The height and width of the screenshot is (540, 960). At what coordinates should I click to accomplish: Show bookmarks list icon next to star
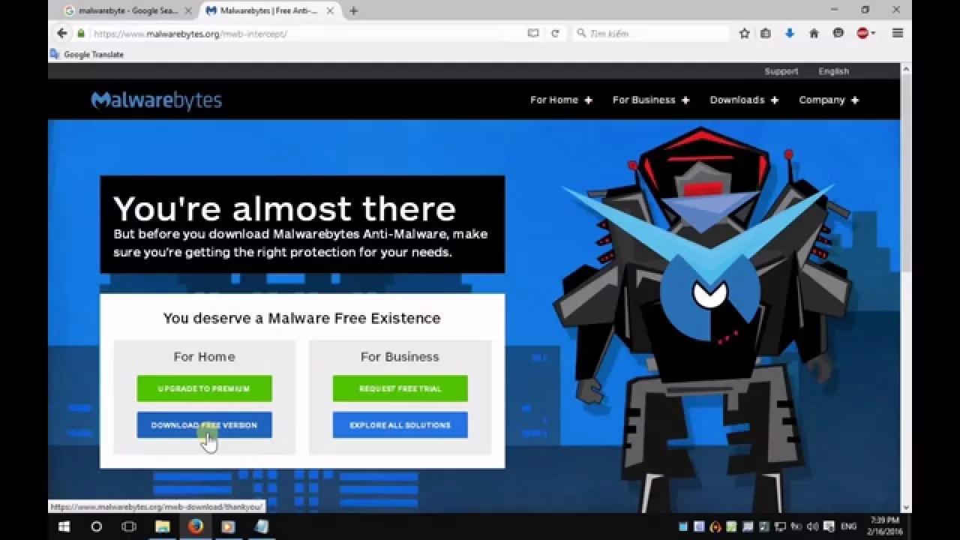pos(766,33)
